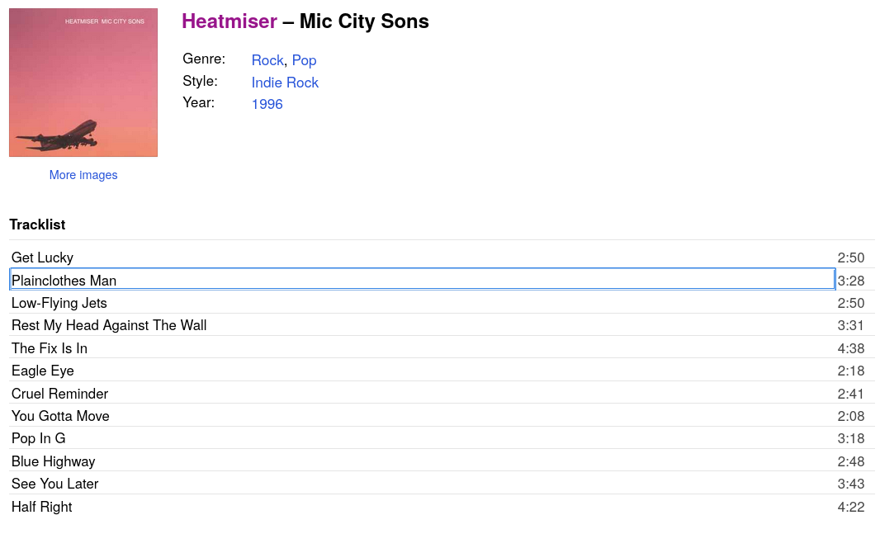The image size is (880, 534).
Task: Click the 4:38 duration of The Fix Is In
Action: click(850, 348)
